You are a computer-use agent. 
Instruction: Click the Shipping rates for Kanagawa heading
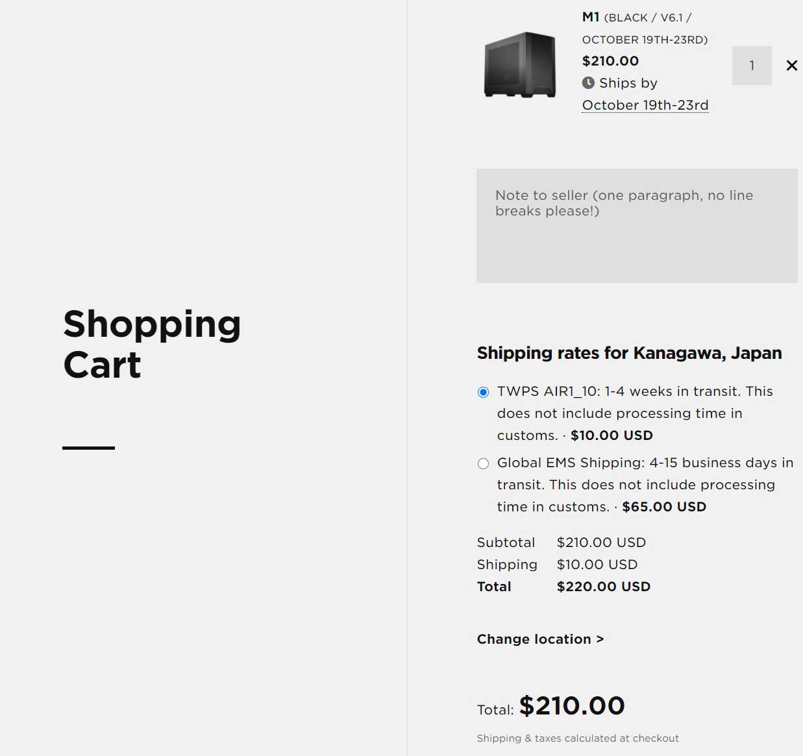tap(629, 353)
